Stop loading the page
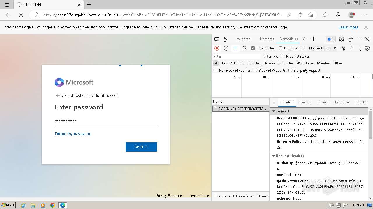The width and height of the screenshot is (373, 209). click(x=21, y=15)
